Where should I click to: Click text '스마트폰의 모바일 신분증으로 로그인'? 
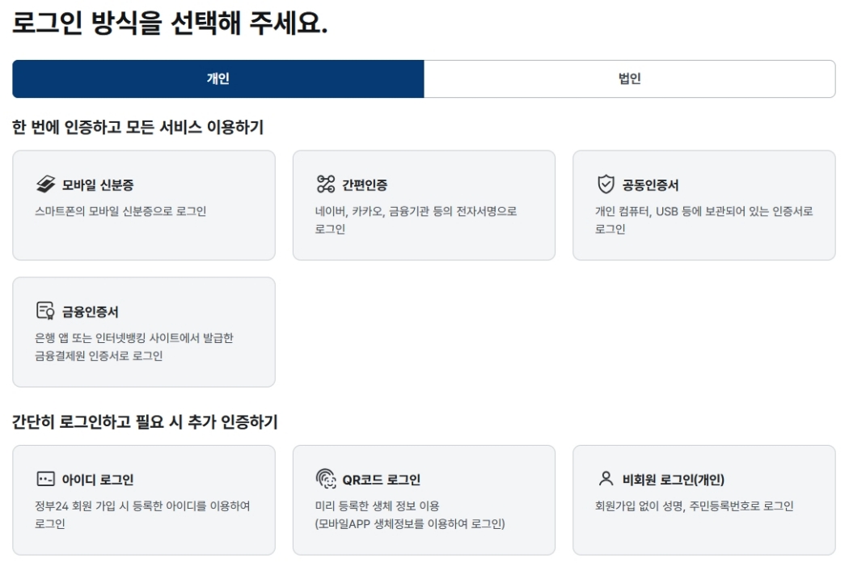coord(120,211)
